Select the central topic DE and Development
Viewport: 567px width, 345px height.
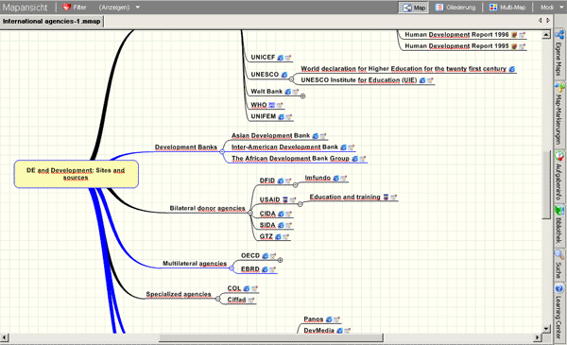pos(76,174)
